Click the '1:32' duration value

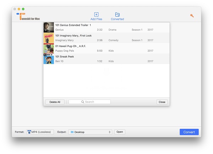[100, 61]
